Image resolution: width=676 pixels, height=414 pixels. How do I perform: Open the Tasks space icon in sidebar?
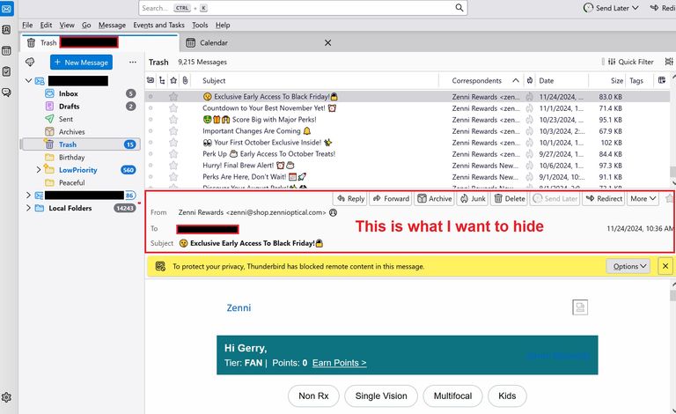[6, 71]
